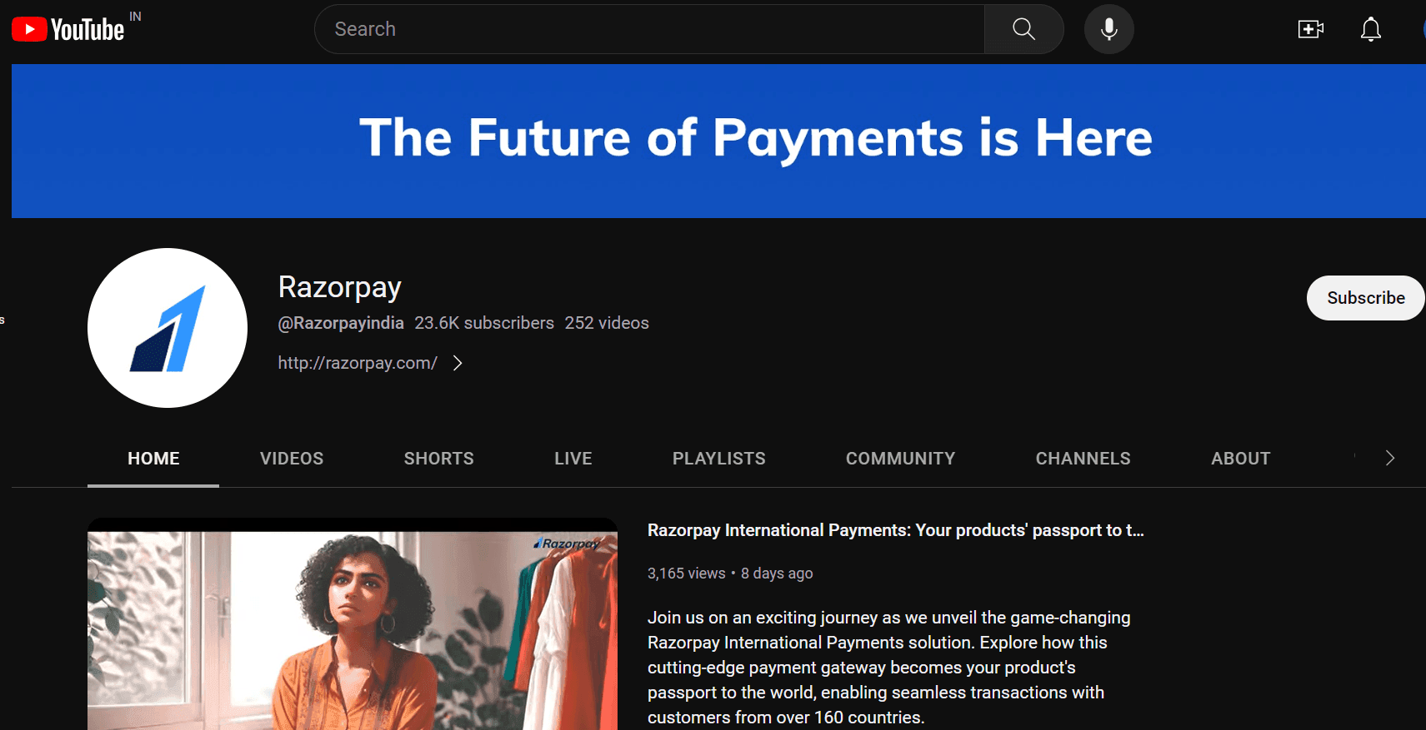Open 'Razorpay International Payments' video title
Image resolution: width=1426 pixels, height=730 pixels.
(896, 530)
